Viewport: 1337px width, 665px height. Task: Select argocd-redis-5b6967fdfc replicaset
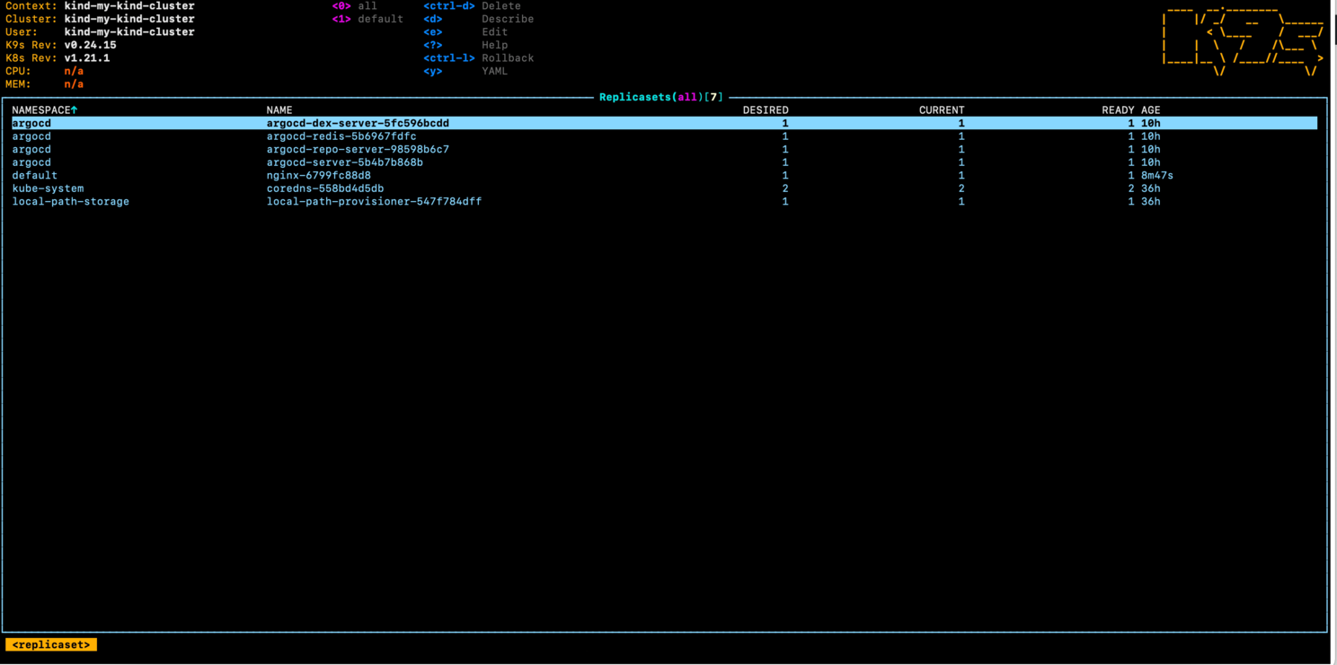pyautogui.click(x=664, y=136)
